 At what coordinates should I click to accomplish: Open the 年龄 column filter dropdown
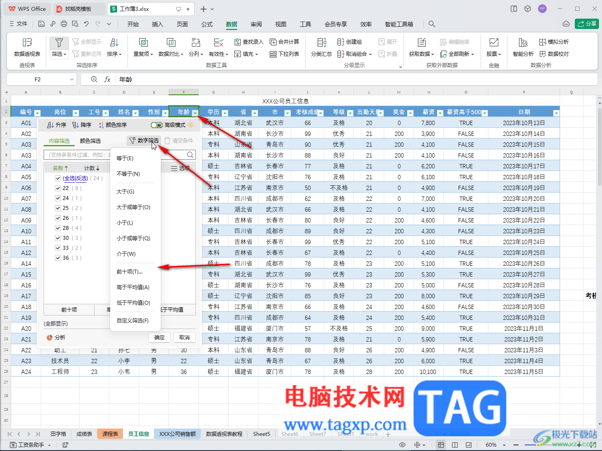(x=195, y=113)
